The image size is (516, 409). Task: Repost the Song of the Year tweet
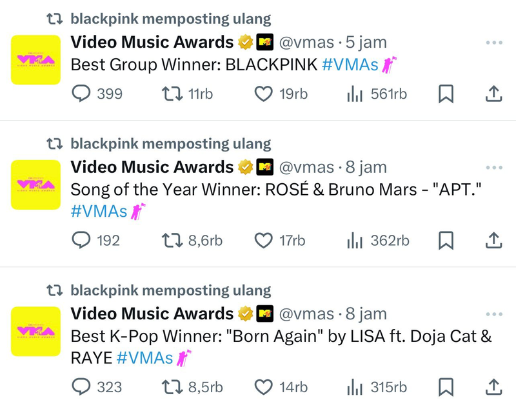point(172,241)
